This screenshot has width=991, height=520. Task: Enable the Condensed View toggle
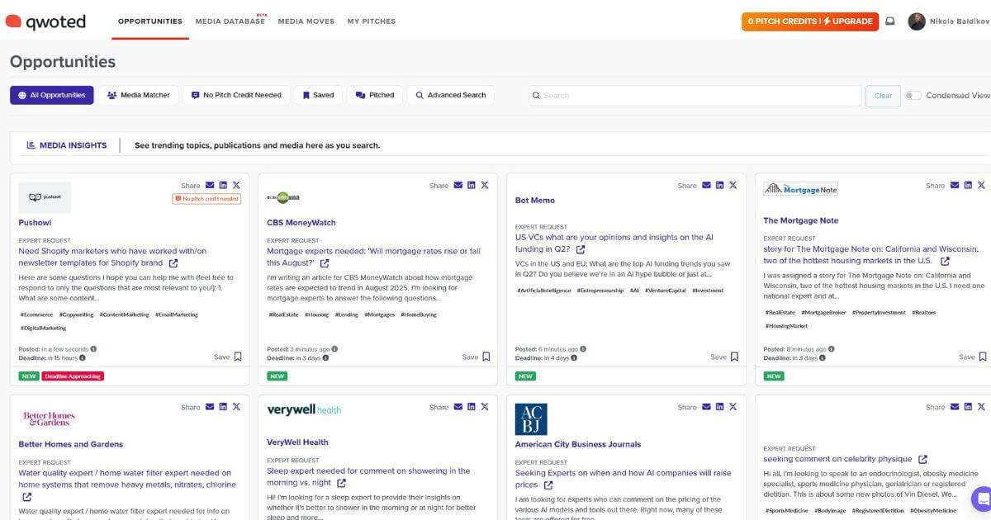pos(913,95)
